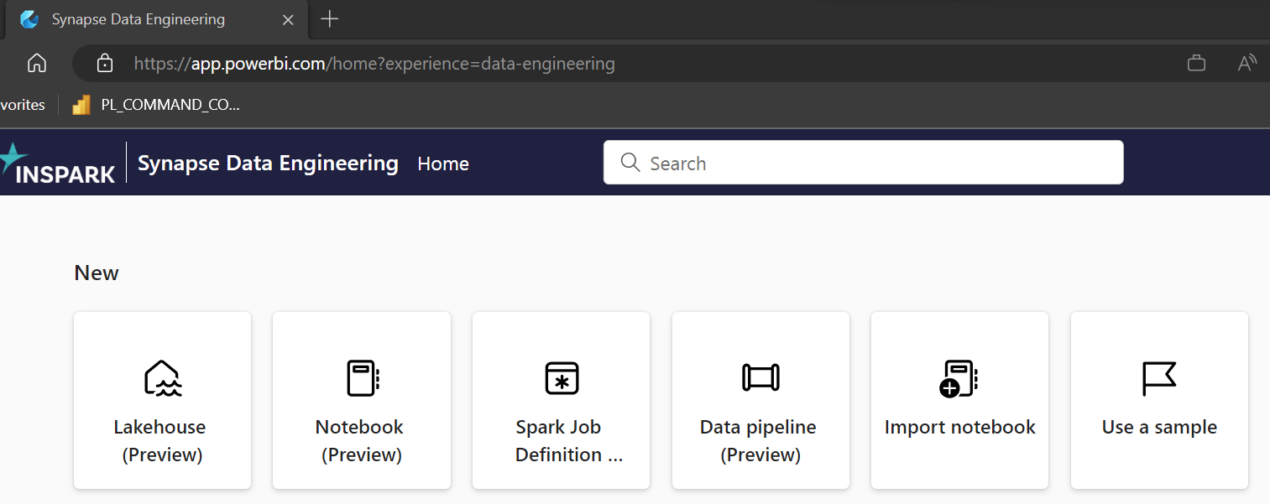Close the Synapse Data Engineering tab
Screen dimensions: 1270x504
point(288,19)
